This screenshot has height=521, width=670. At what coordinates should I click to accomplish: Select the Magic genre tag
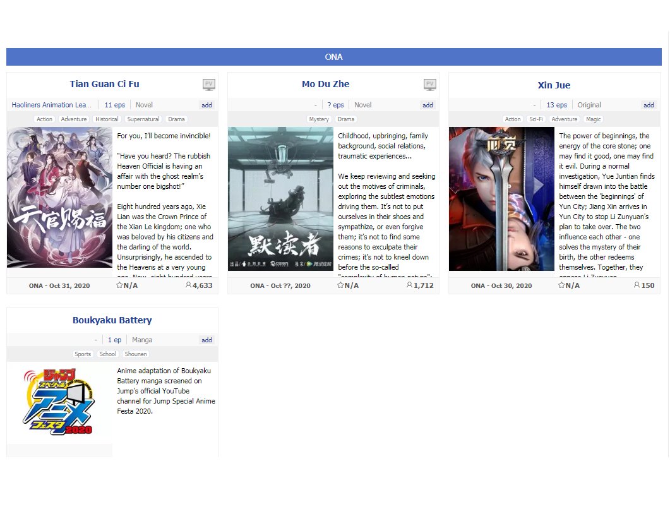point(593,119)
